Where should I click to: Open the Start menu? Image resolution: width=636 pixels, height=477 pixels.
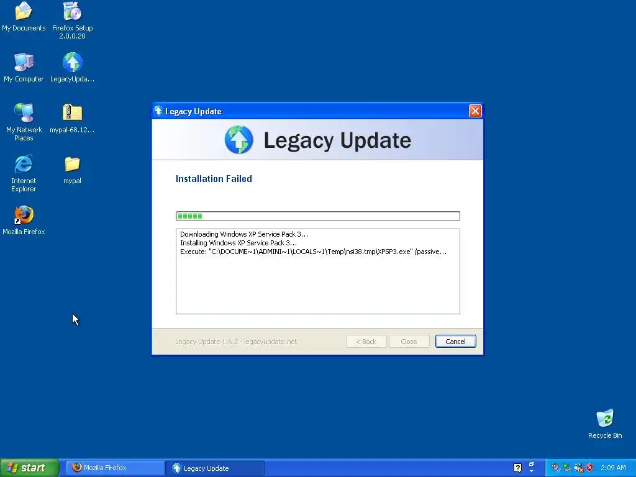tap(30, 468)
